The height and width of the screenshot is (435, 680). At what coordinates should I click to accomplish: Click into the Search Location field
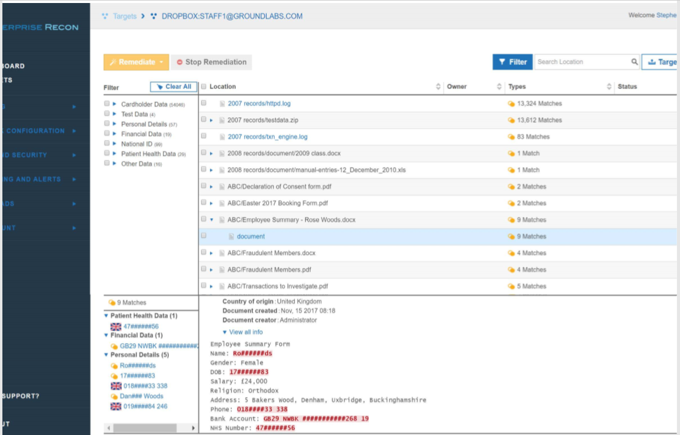[581, 62]
